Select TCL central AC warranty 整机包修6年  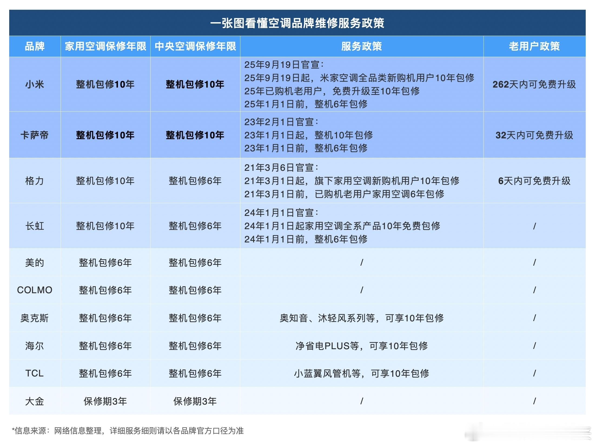(195, 373)
